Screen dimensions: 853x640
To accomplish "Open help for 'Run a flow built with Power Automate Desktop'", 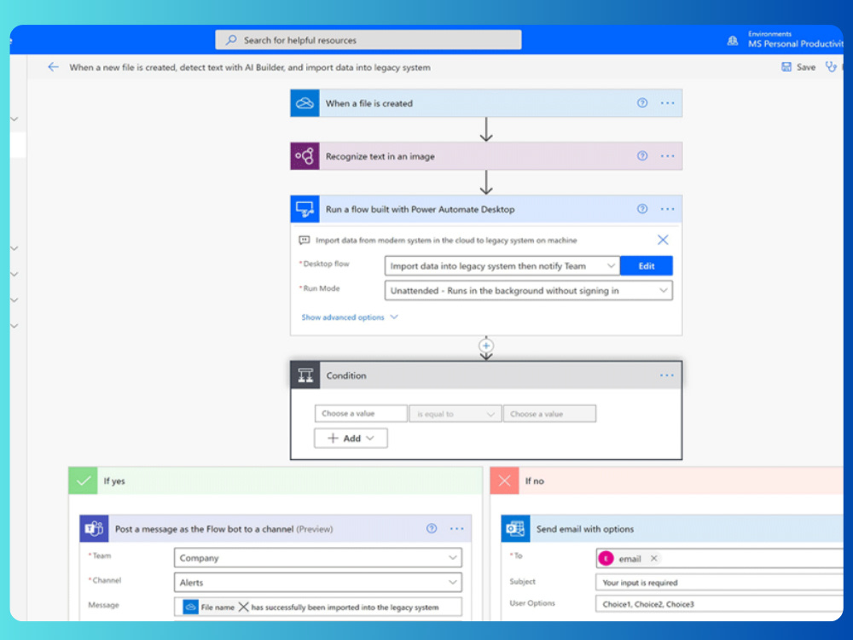I will coord(642,209).
